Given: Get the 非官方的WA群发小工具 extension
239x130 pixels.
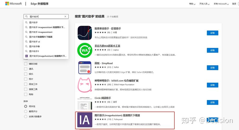Looking at the screenshot, I should coord(212,50).
